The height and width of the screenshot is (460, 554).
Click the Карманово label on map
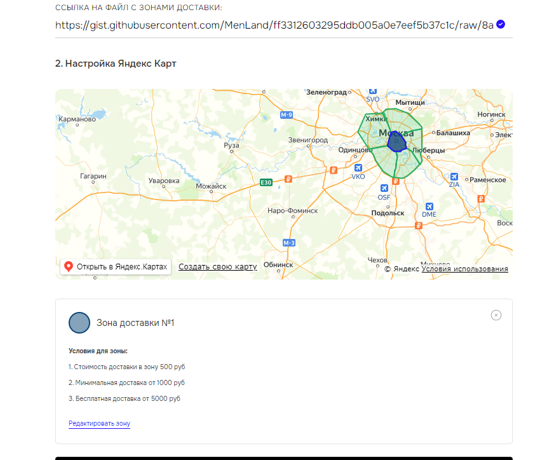(77, 119)
